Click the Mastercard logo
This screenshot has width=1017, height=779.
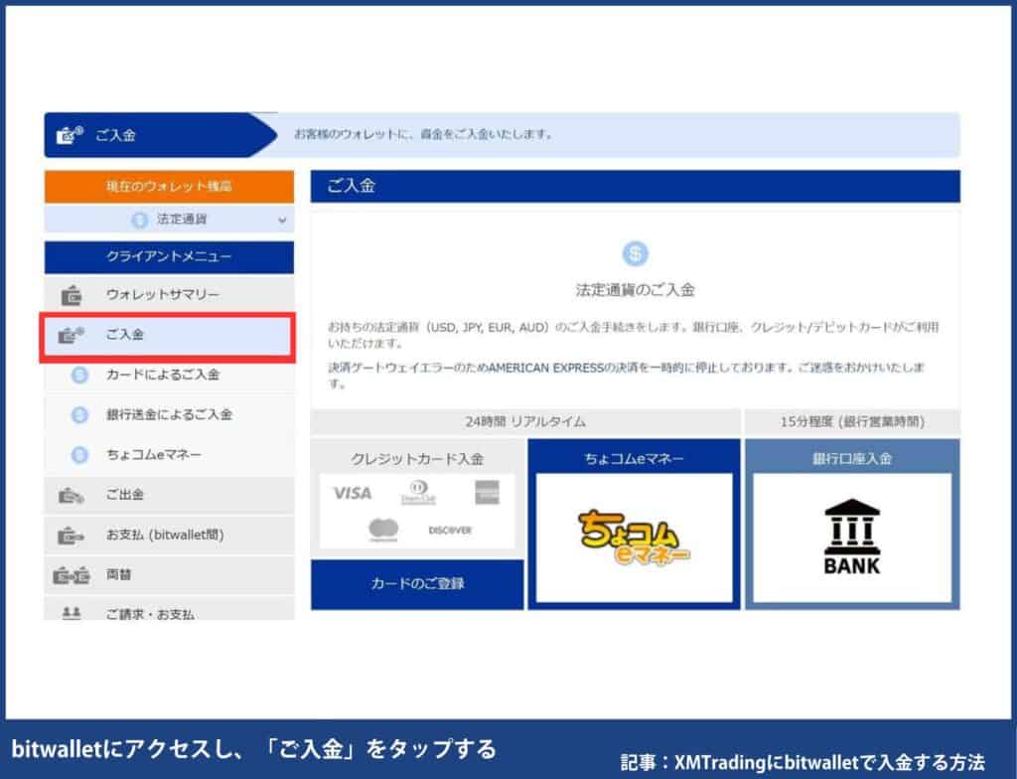point(383,530)
